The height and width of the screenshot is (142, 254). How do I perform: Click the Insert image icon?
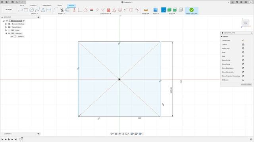click(155, 10)
